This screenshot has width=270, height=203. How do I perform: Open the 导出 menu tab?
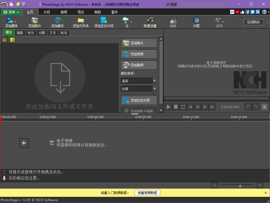point(81,12)
